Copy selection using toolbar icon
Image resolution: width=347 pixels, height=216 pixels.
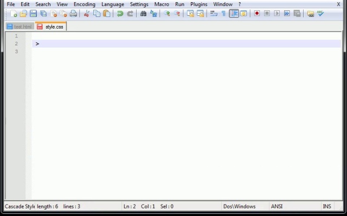point(97,13)
